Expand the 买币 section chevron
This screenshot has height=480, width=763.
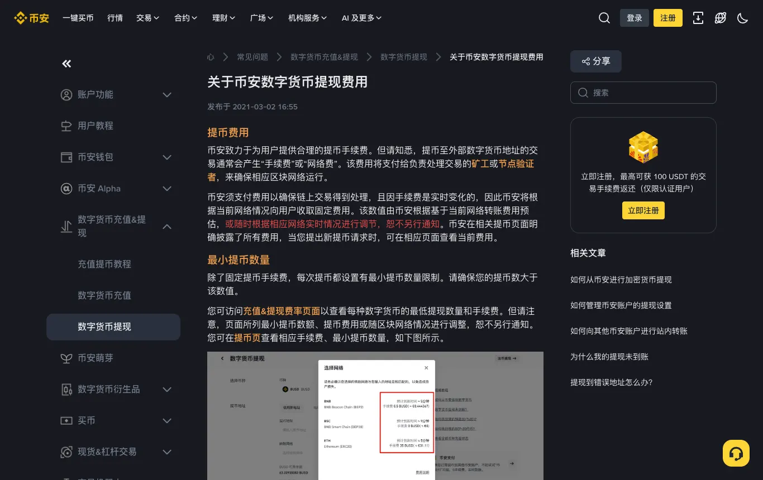click(x=167, y=421)
